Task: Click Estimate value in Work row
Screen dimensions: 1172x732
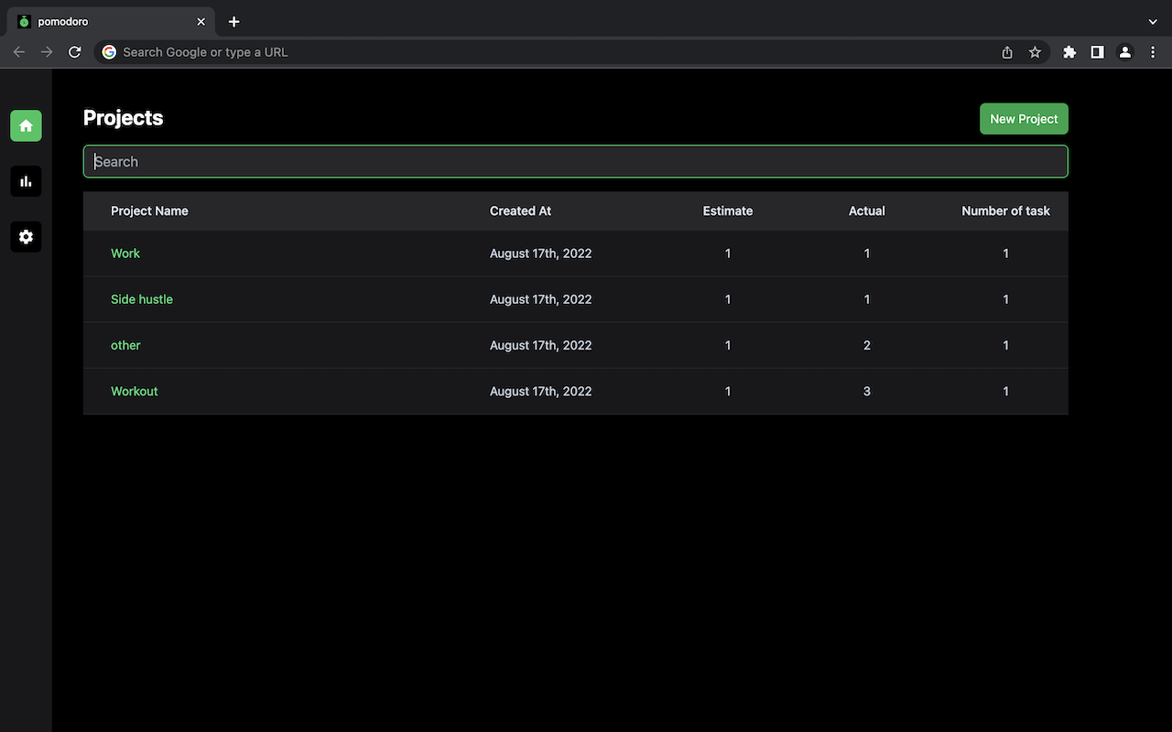Action: tap(728, 253)
